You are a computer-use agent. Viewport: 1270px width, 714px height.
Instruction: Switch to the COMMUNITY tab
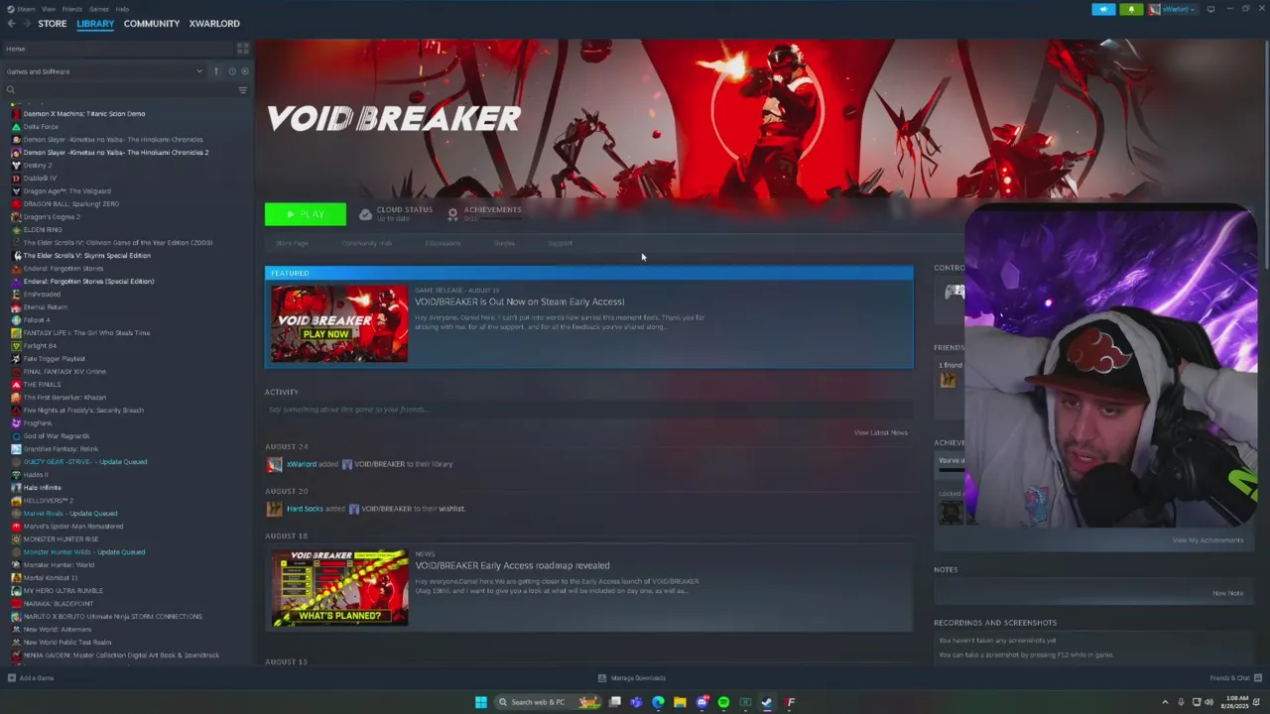[x=152, y=24]
